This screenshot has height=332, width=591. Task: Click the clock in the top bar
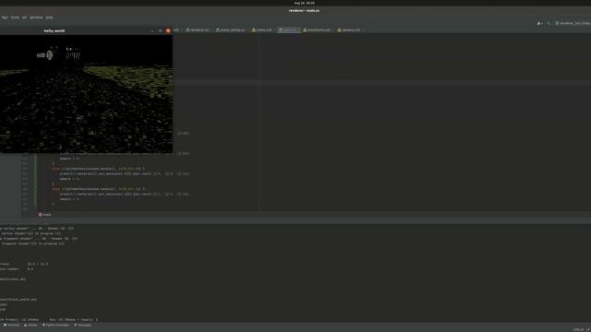pos(304,3)
